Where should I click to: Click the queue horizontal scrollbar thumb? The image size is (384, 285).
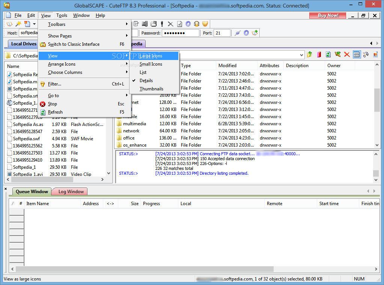coord(145,269)
